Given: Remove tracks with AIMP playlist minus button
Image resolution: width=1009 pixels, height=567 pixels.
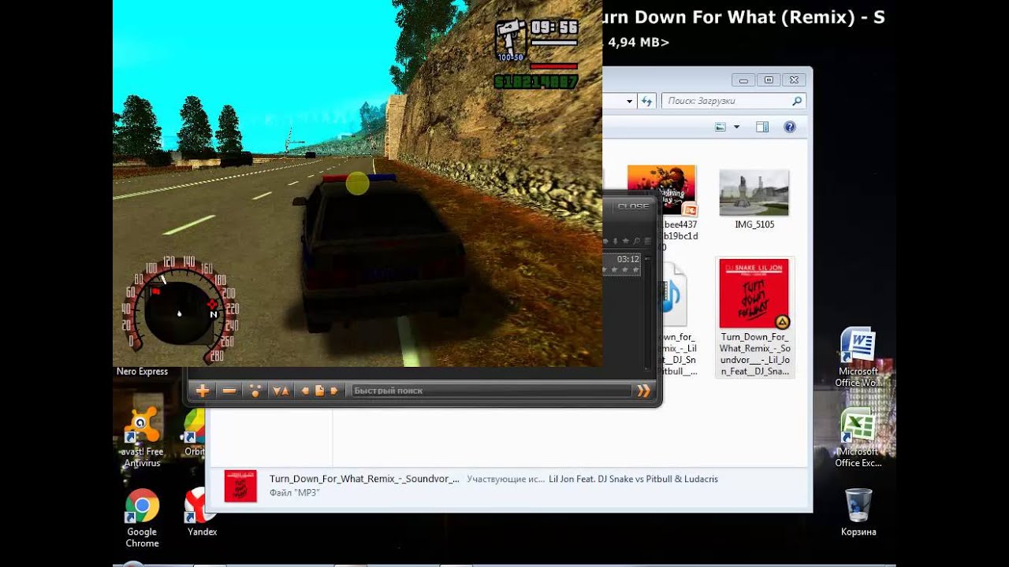Looking at the screenshot, I should click(229, 391).
